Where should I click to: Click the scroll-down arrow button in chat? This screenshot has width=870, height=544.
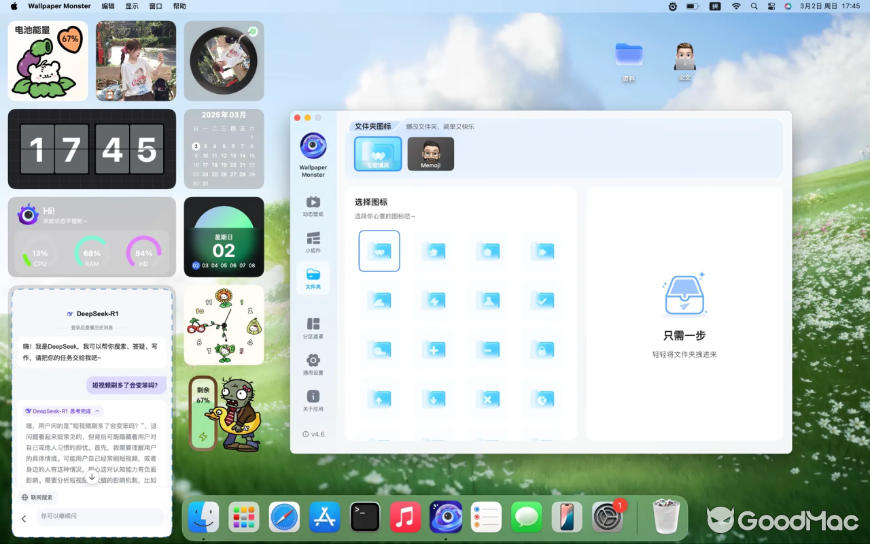click(x=92, y=477)
